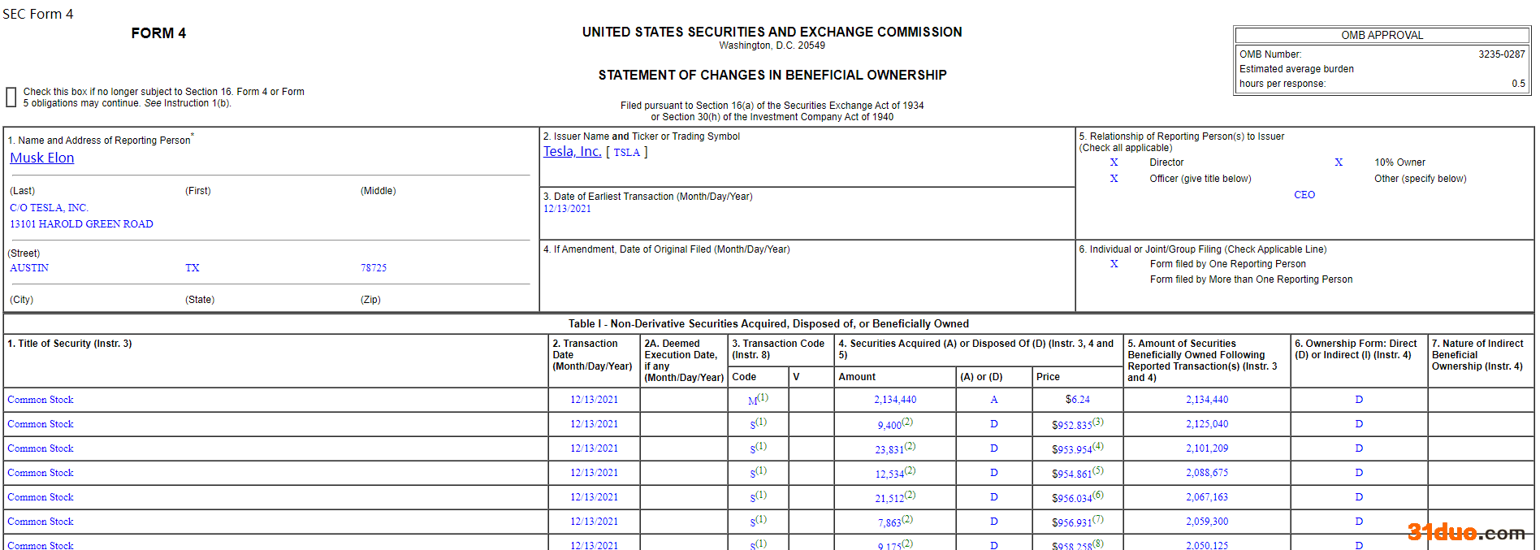The width and height of the screenshot is (1540, 550).
Task: Click the X mark beside 10% Owner
Action: click(x=1339, y=162)
